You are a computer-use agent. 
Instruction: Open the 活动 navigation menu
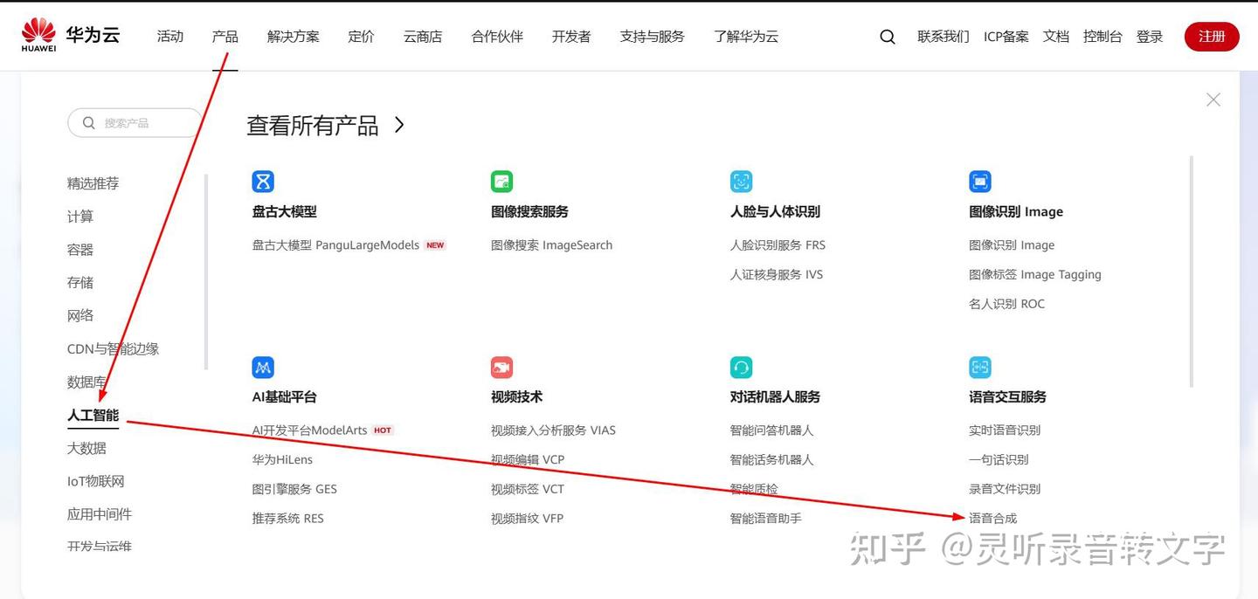point(170,37)
